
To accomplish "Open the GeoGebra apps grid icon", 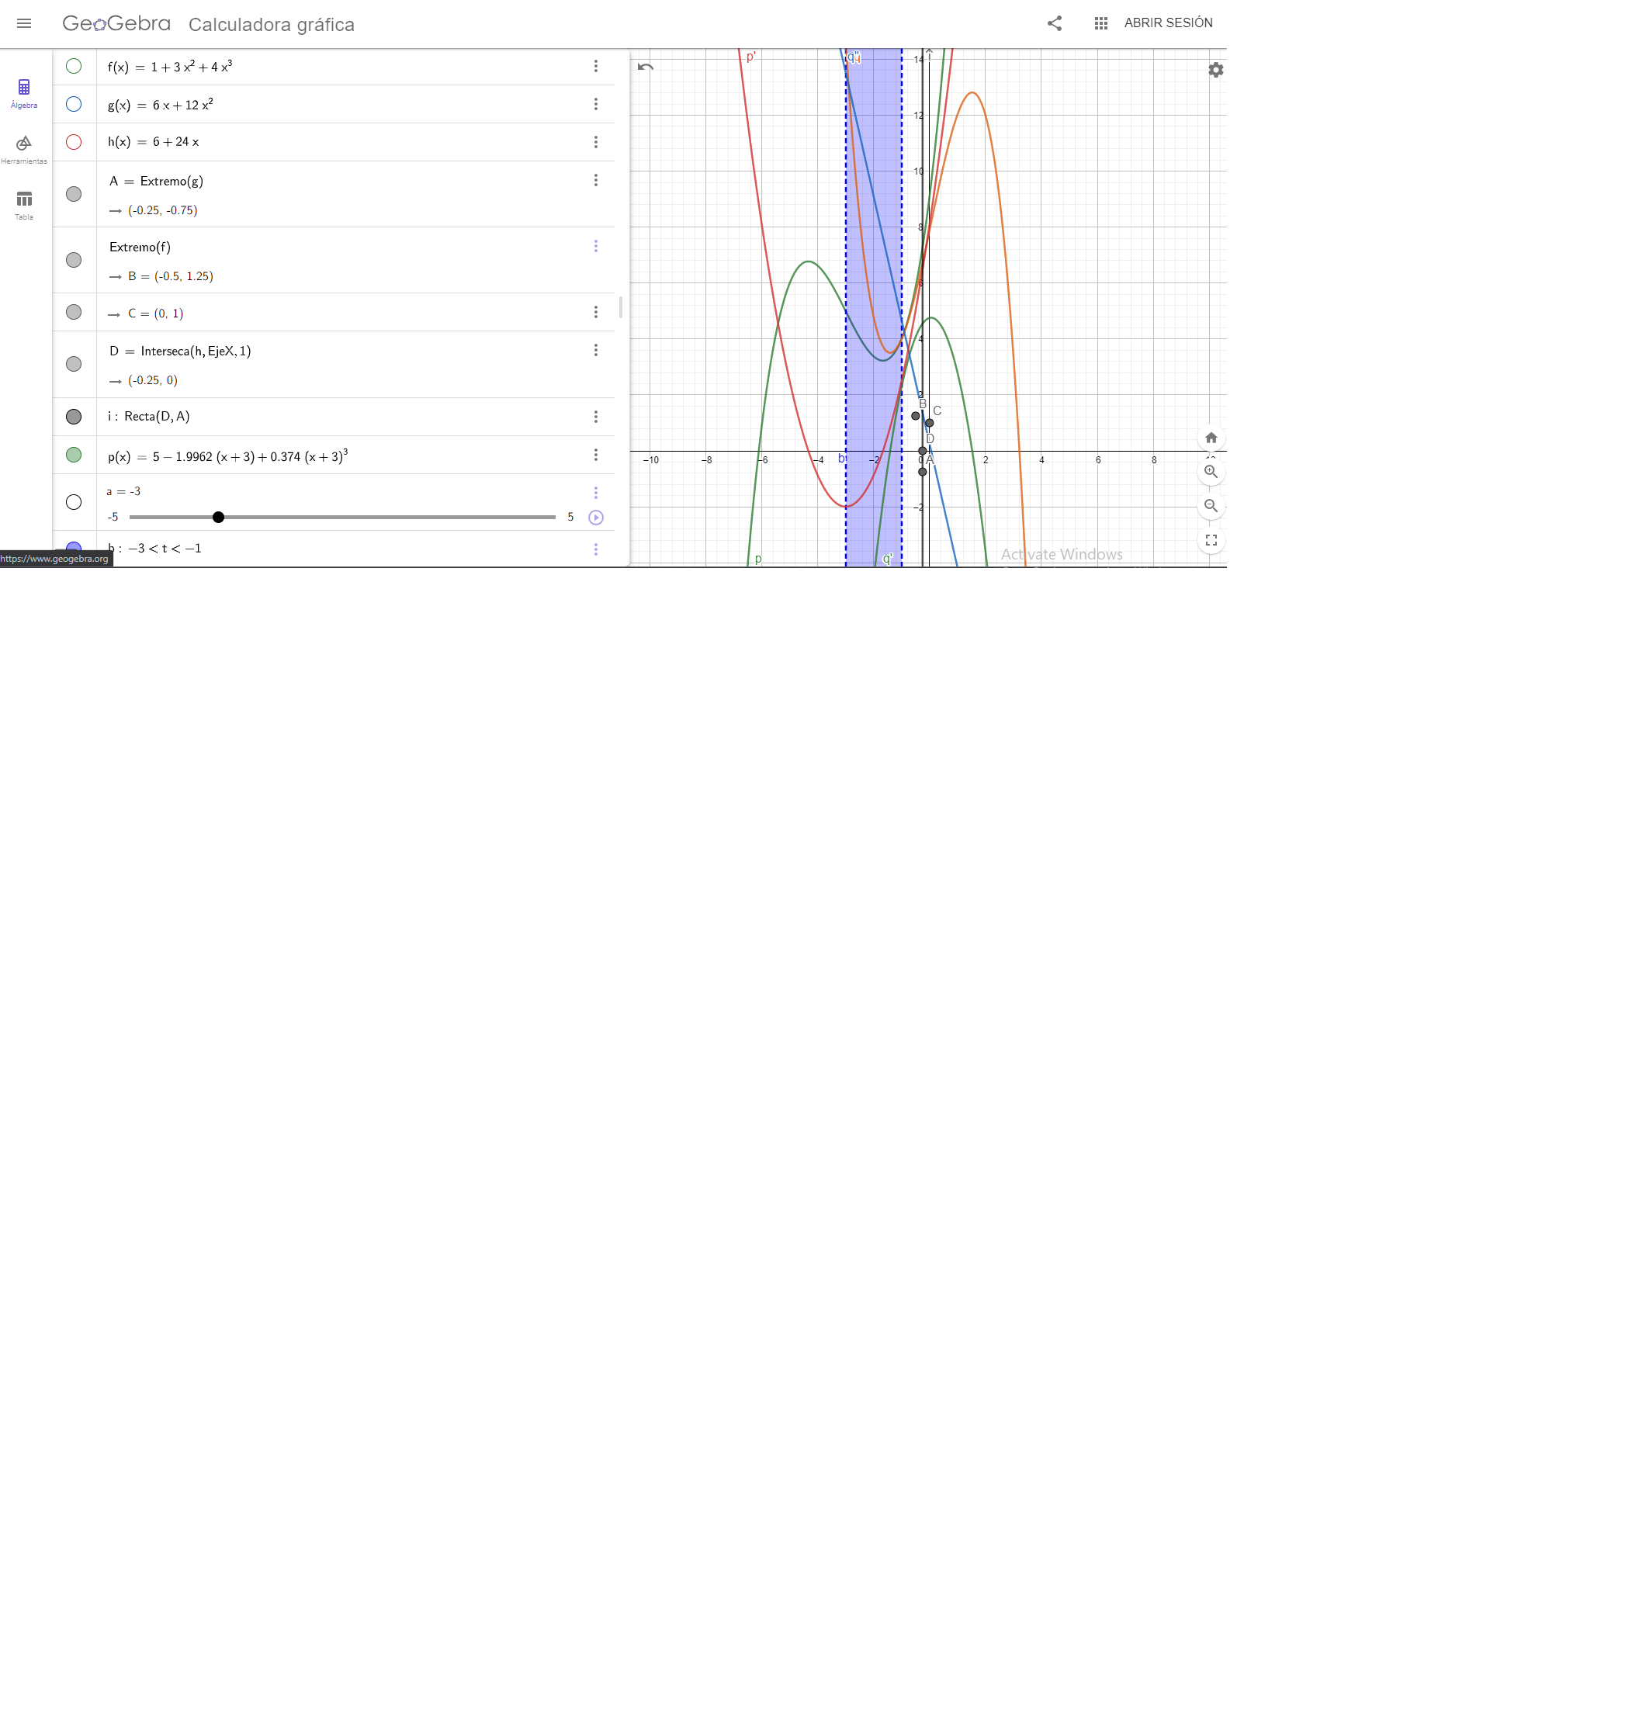I will (1101, 23).
